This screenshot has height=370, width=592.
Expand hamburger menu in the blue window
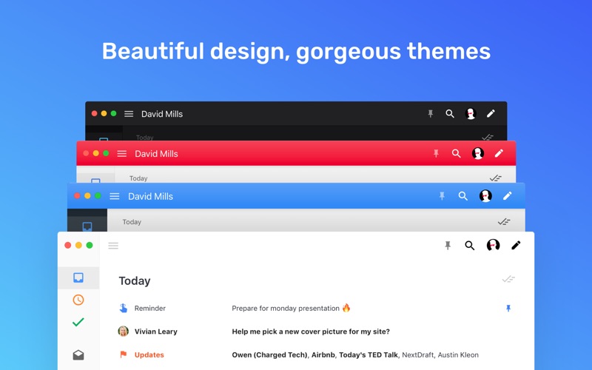[115, 196]
